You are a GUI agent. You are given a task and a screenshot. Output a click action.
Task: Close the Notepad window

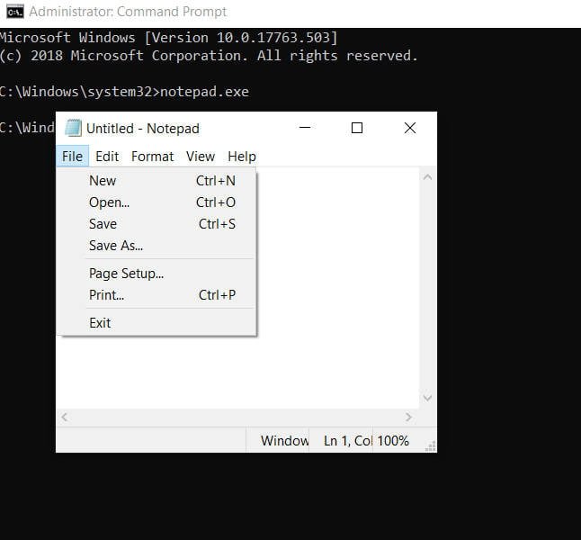(410, 128)
